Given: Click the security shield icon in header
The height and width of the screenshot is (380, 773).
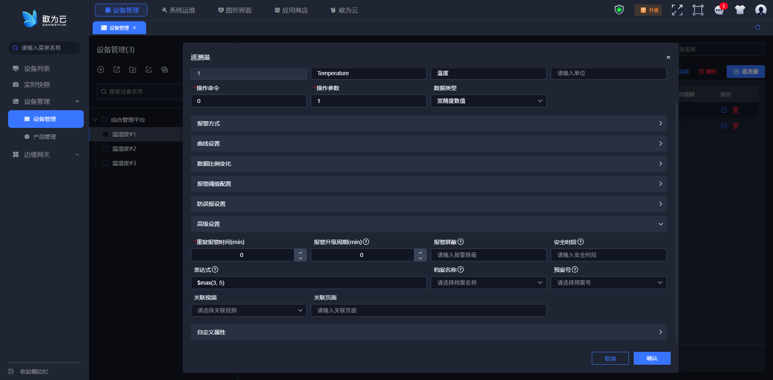Looking at the screenshot, I should click(619, 10).
